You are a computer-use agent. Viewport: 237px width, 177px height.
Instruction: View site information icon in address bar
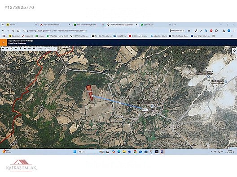click(x=24, y=31)
